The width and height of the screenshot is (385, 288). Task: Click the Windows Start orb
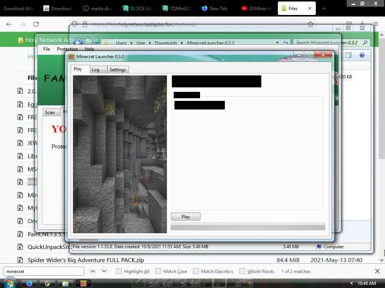point(10,283)
